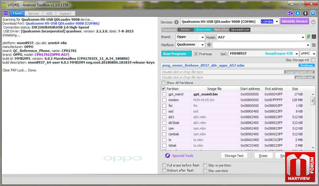Click the Raw Program button
319x186 pixels.
tap(176, 54)
